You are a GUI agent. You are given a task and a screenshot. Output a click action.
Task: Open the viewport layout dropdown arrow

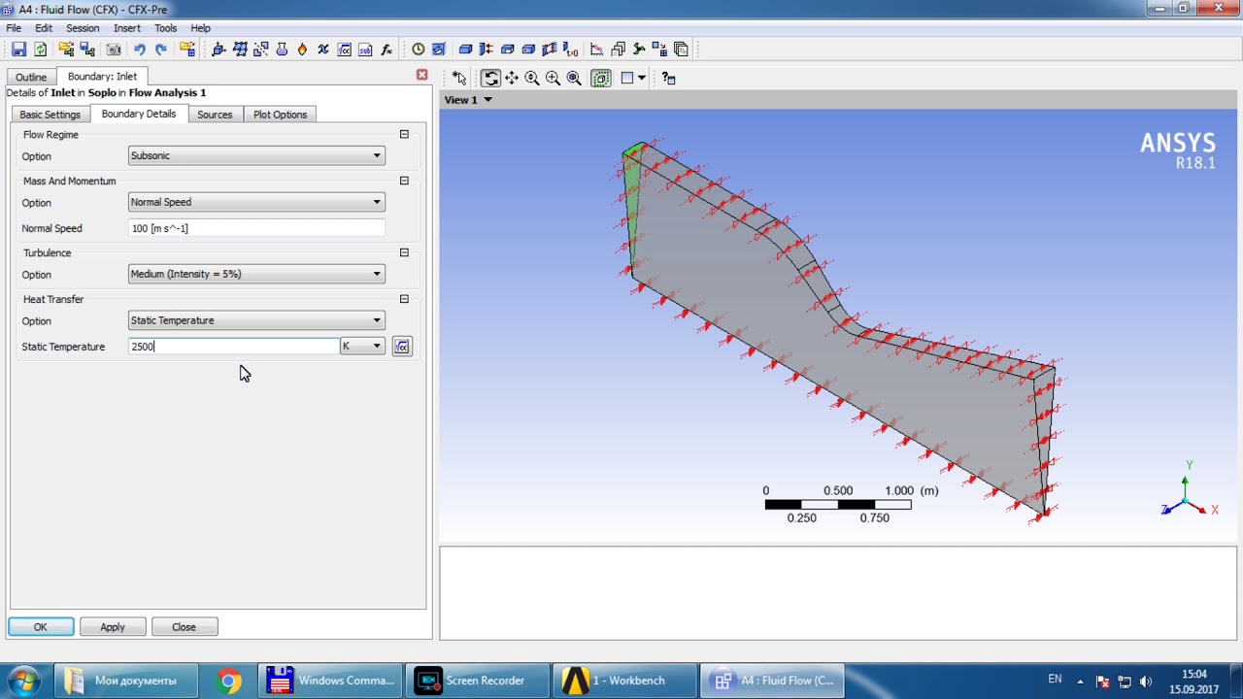642,79
